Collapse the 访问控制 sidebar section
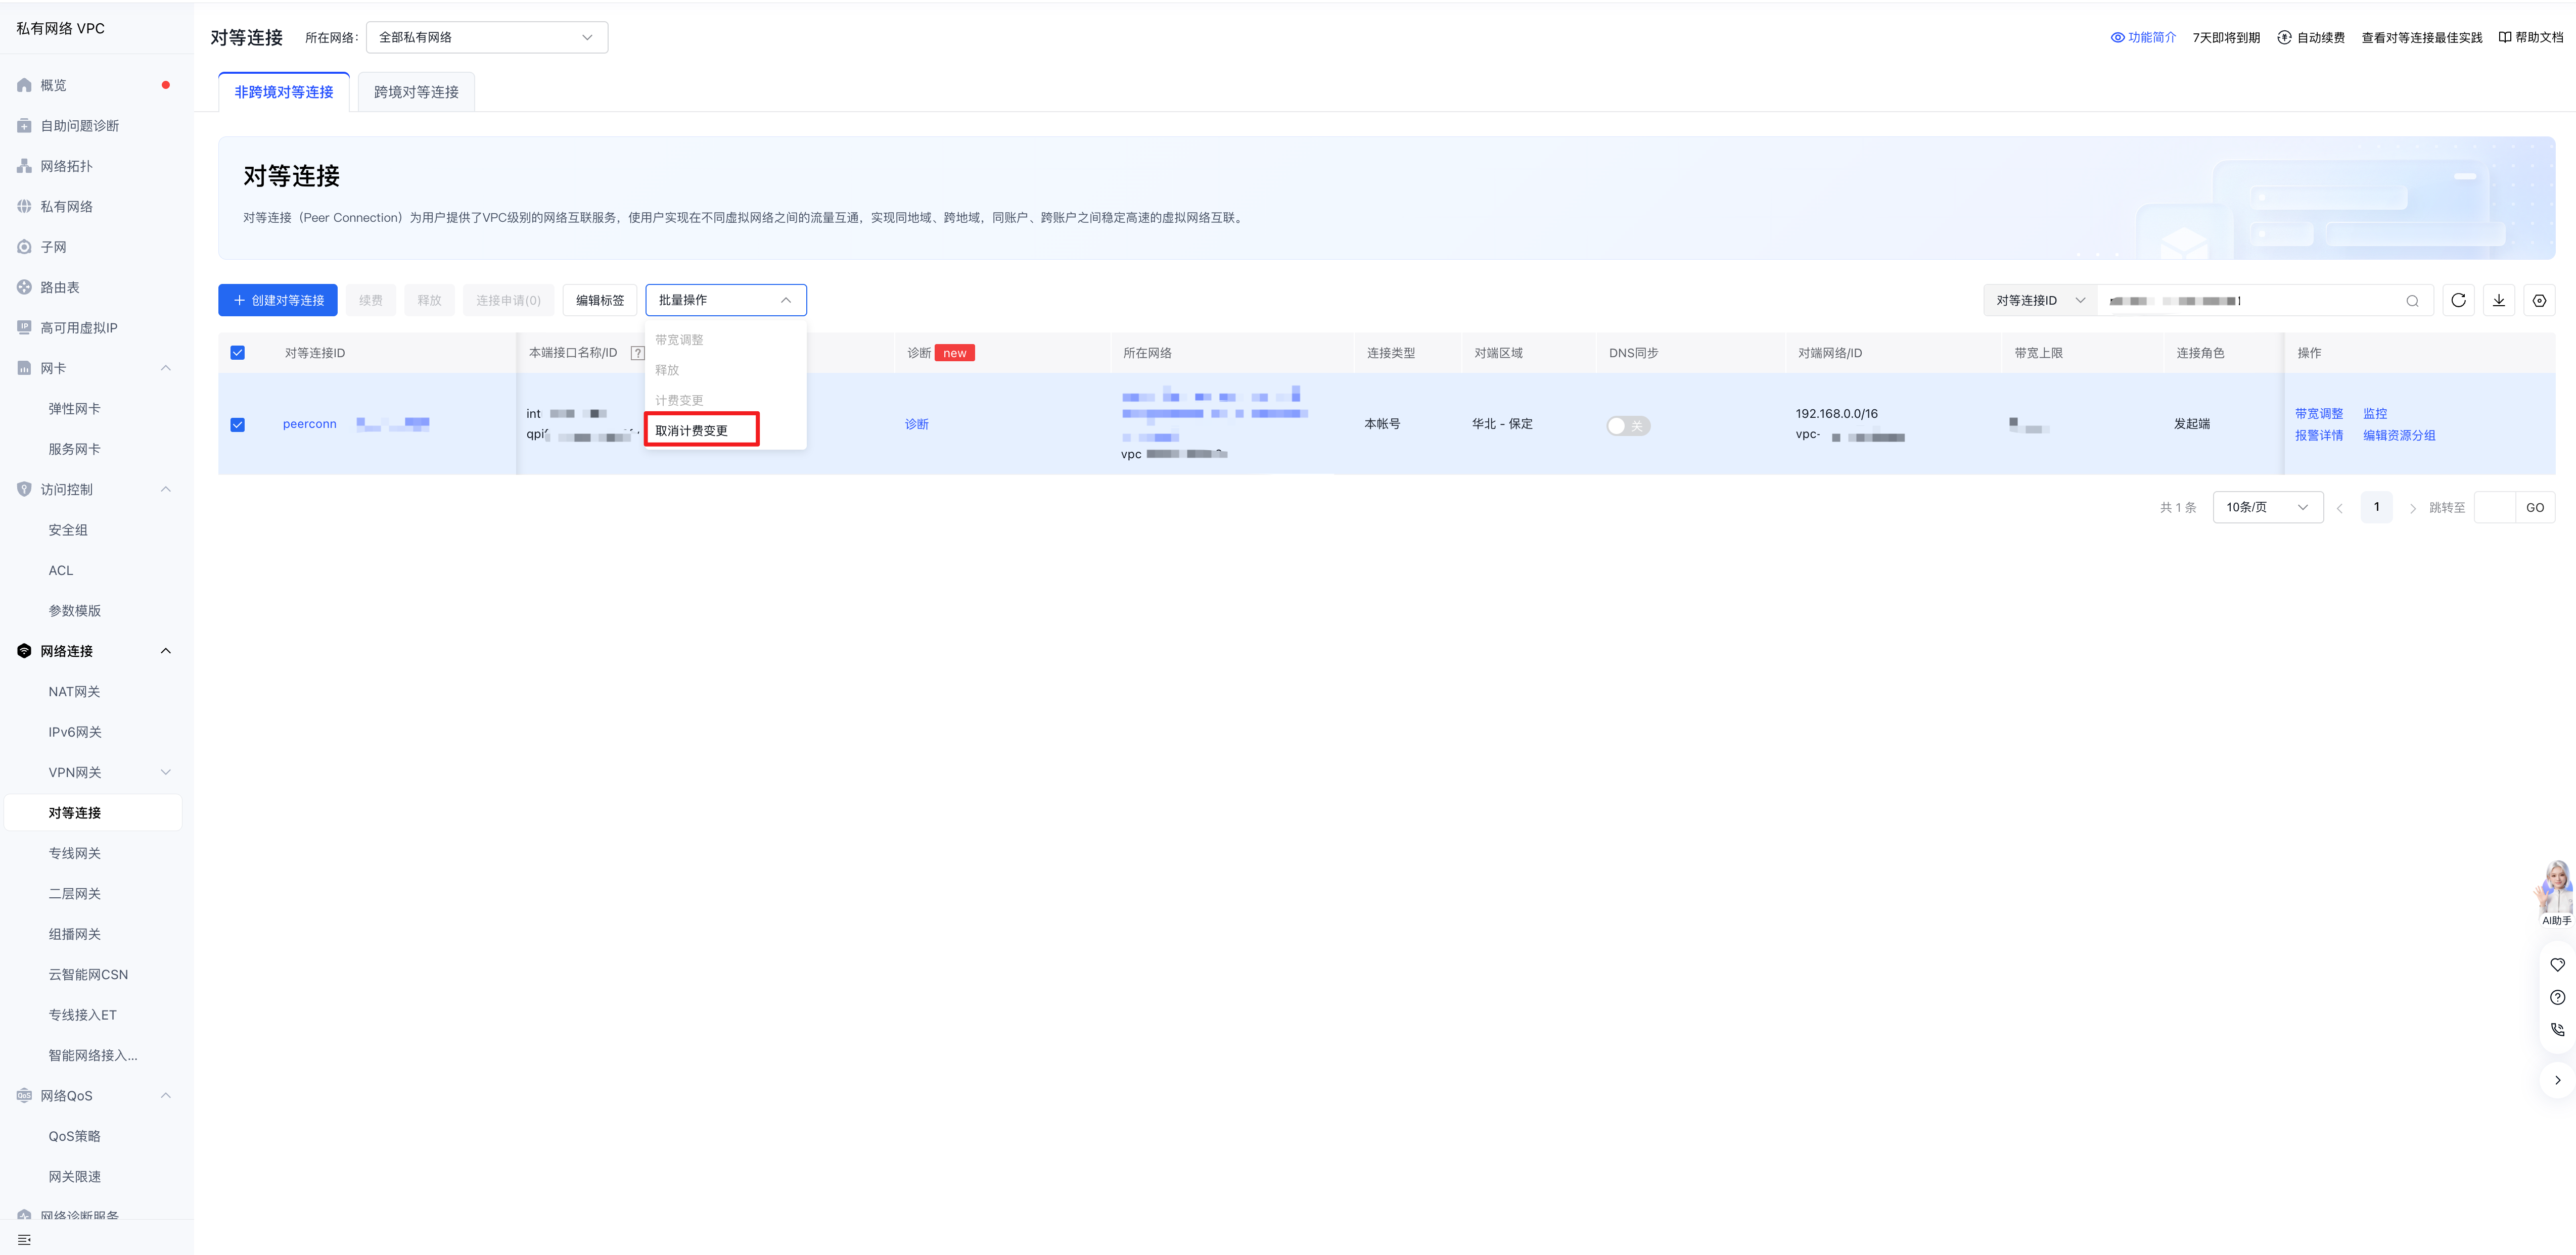Image resolution: width=2576 pixels, height=1255 pixels. [x=166, y=490]
